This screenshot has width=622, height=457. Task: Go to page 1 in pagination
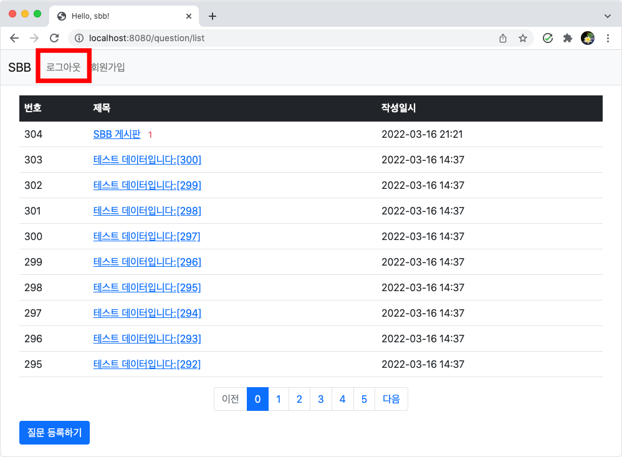coord(279,399)
